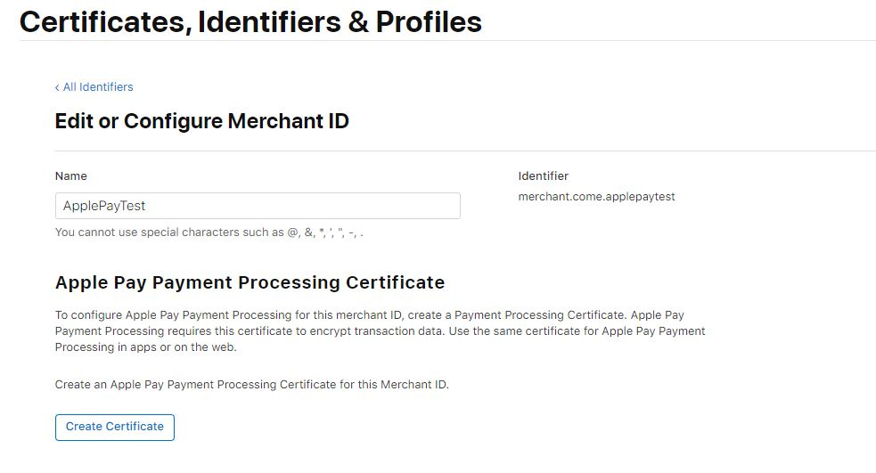Click the line 'Processing in apps or on the web'

click(x=146, y=347)
